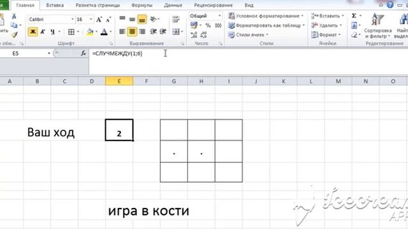Image resolution: width=408 pixels, height=229 pixels.
Task: Click merge and center icon
Action: point(176,32)
